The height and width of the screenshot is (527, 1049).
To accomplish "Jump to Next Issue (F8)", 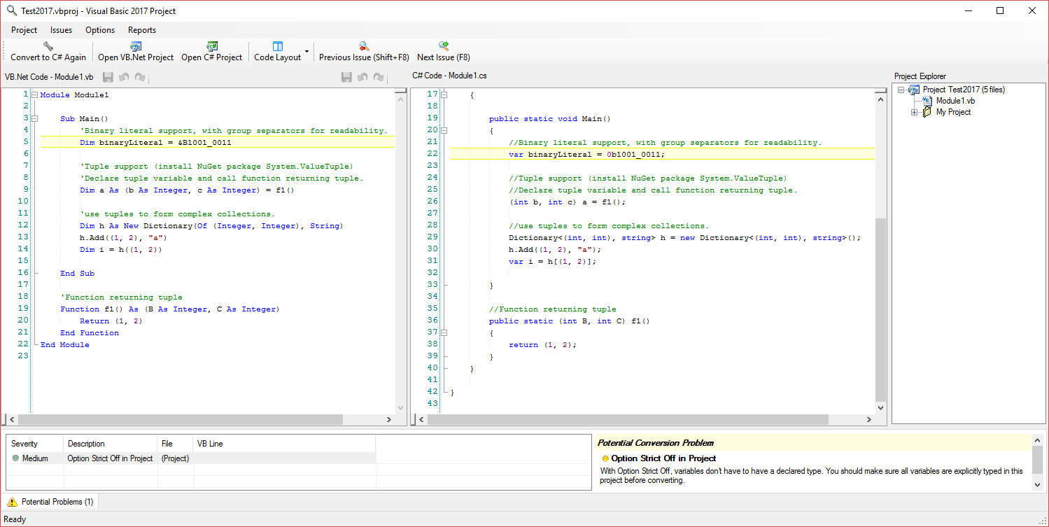I will click(443, 52).
